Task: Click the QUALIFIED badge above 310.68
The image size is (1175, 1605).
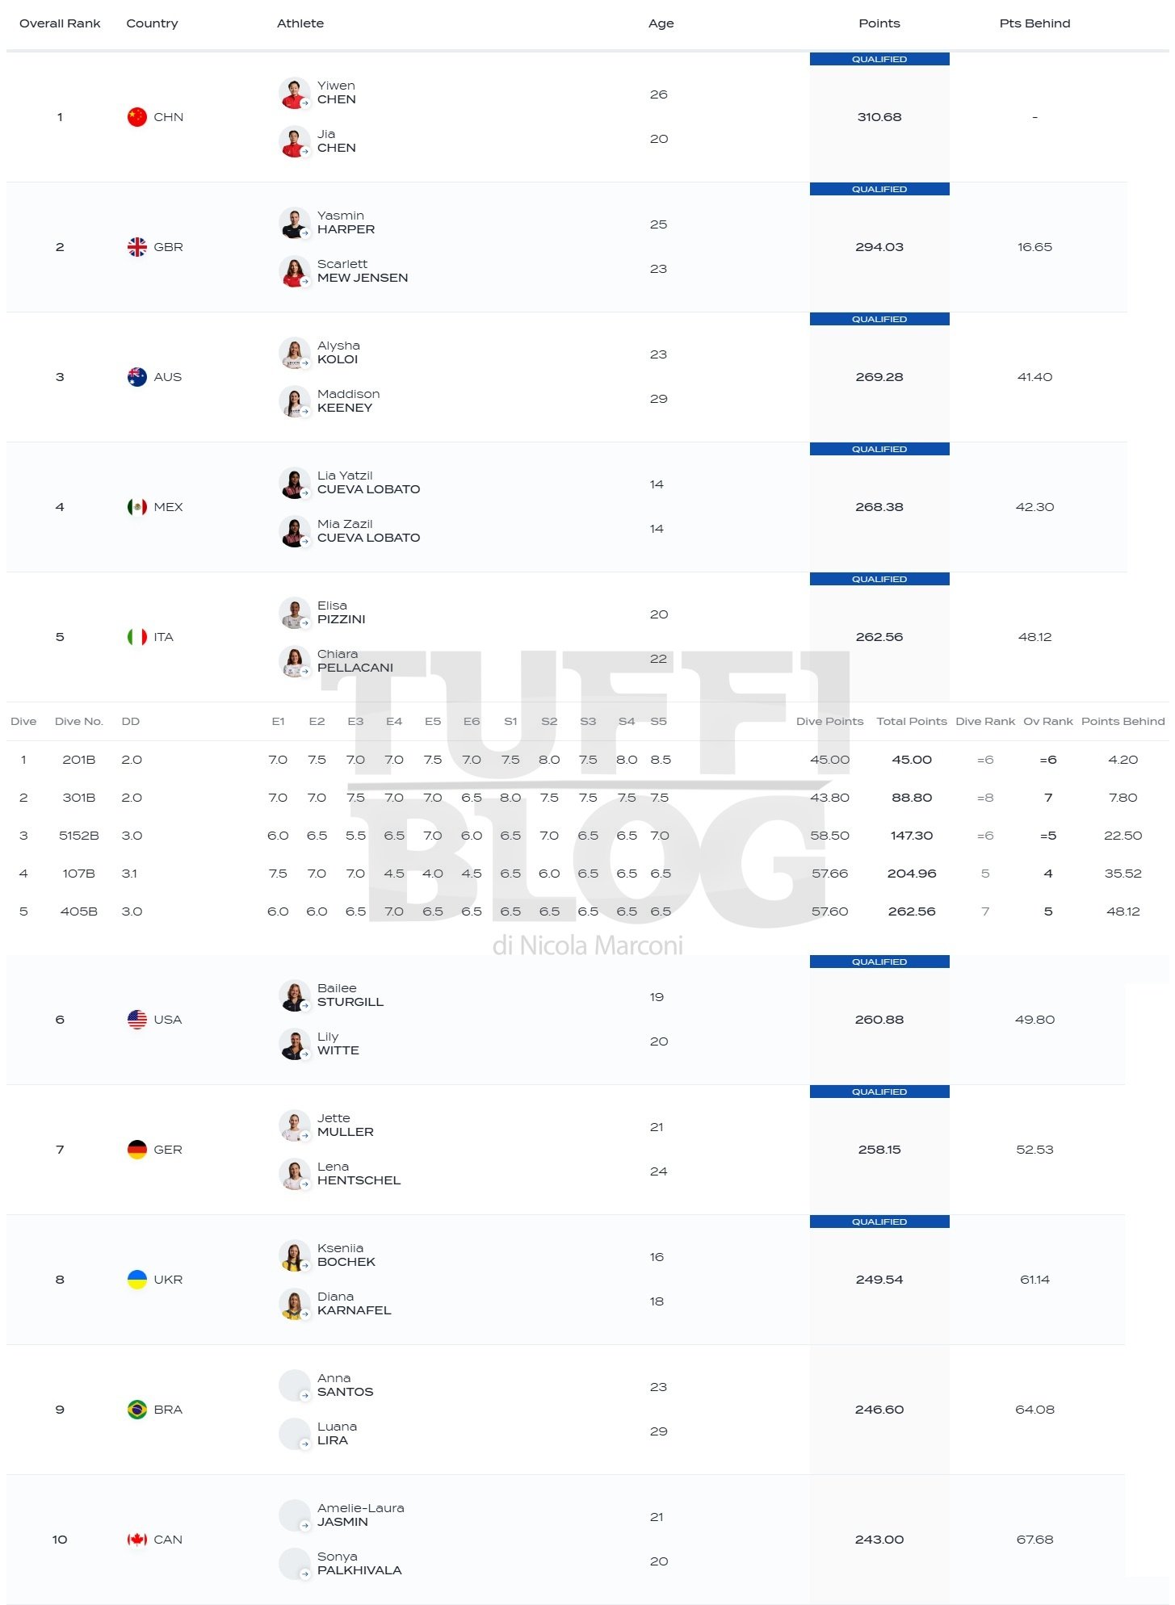Action: 879,59
